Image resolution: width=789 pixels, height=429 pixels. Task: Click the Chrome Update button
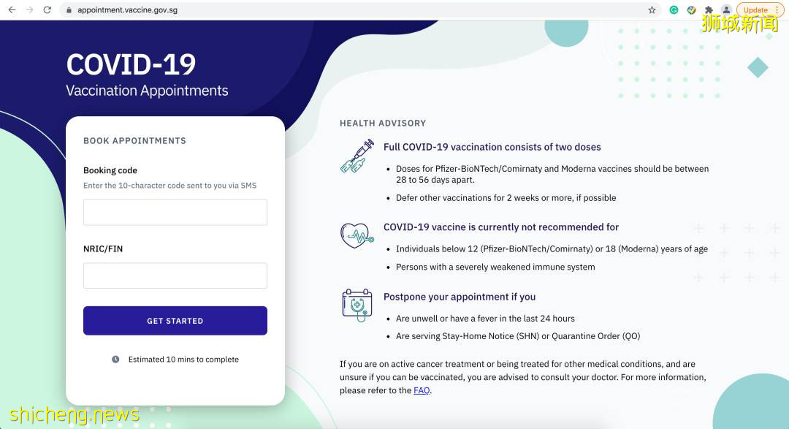pyautogui.click(x=755, y=10)
